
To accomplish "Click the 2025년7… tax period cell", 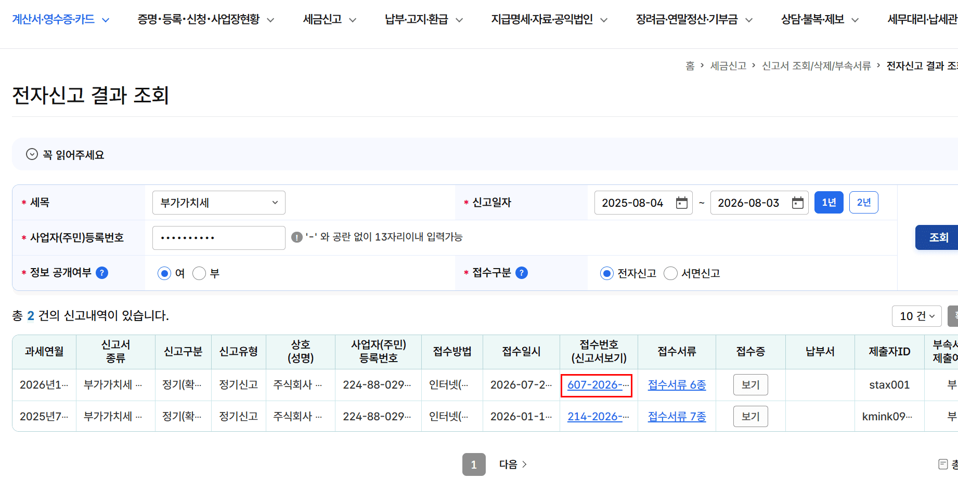I will [44, 417].
